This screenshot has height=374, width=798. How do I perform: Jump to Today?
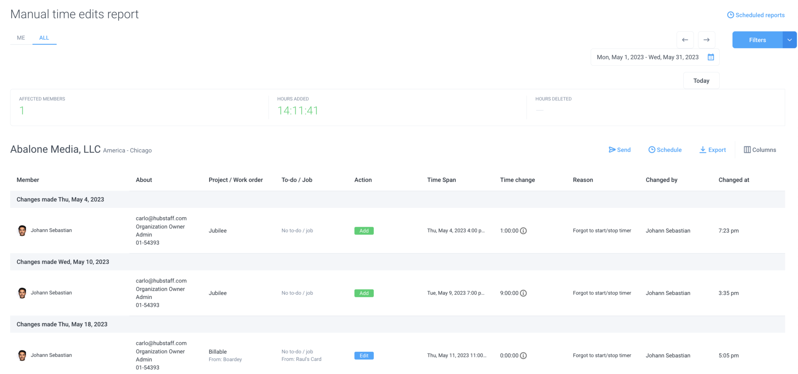pos(701,80)
